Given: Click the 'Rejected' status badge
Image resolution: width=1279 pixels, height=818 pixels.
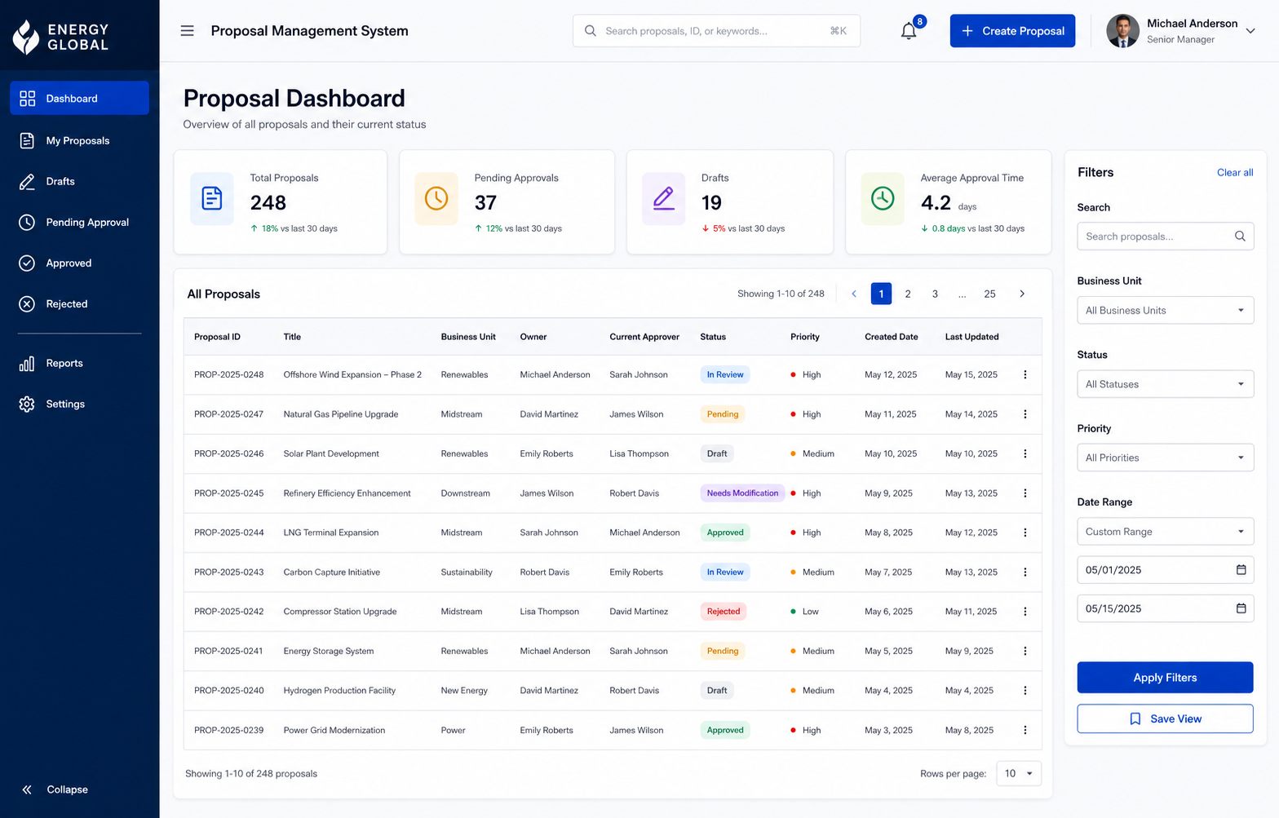Looking at the screenshot, I should 724,612.
